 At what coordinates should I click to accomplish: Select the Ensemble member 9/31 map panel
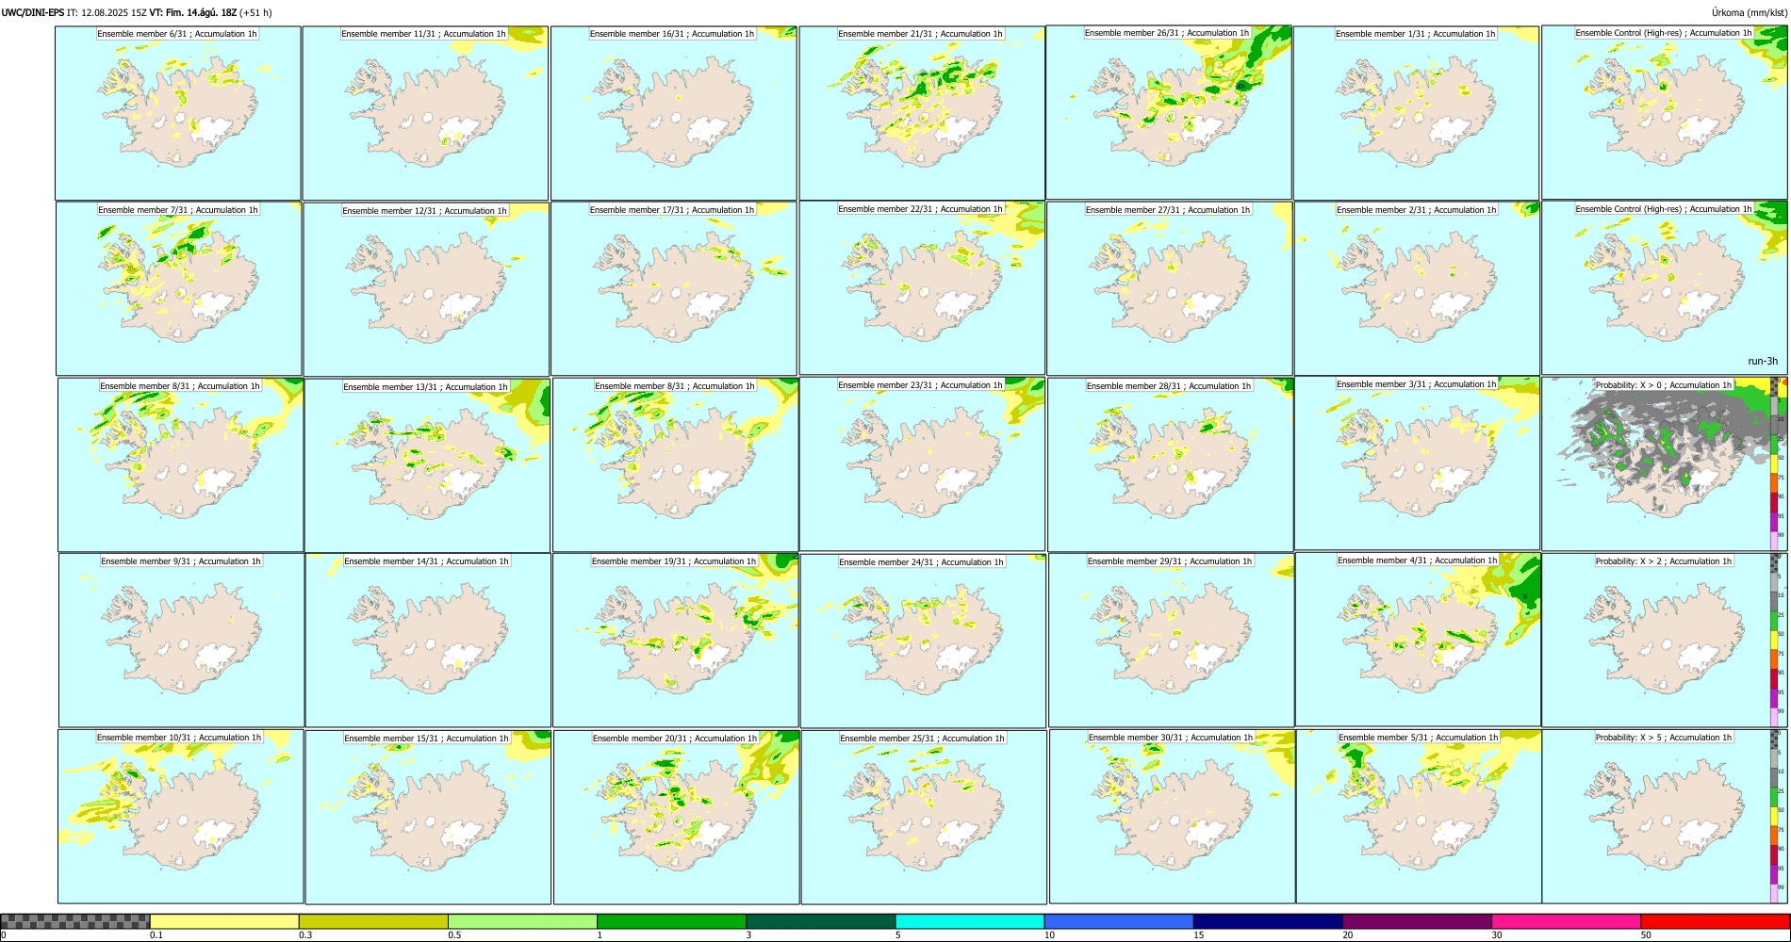(x=181, y=640)
